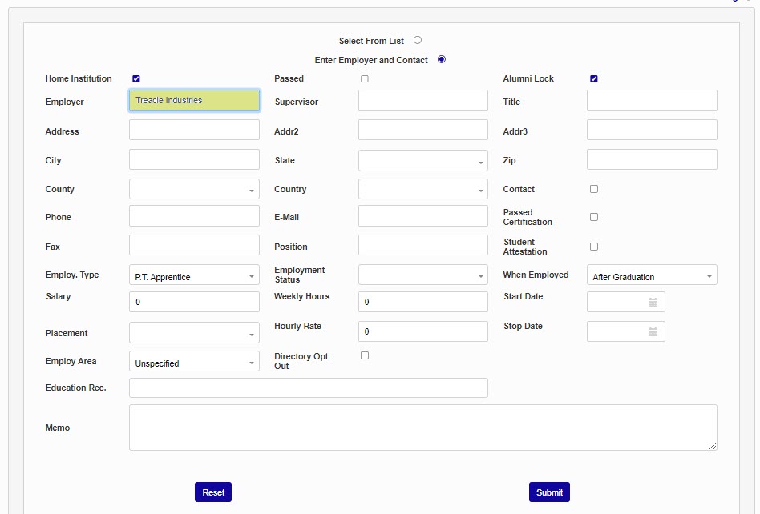This screenshot has width=760, height=514.
Task: Expand the State dropdown
Action: 422,161
